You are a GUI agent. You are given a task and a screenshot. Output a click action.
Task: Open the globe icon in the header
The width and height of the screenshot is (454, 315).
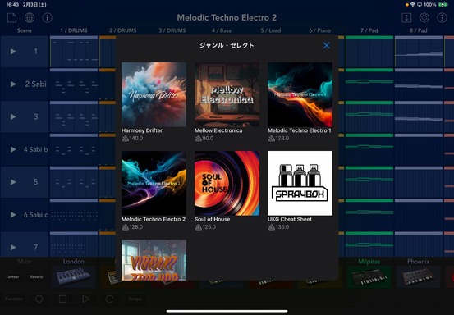pos(30,18)
